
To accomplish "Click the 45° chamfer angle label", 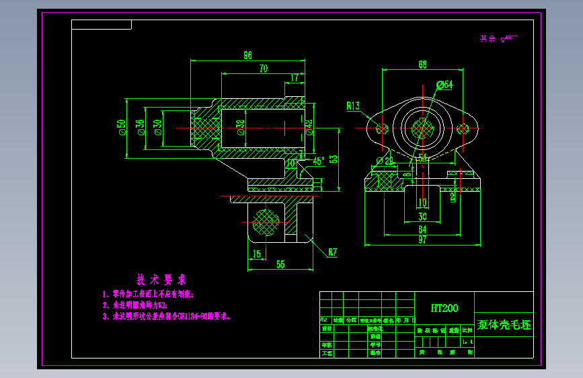I will coord(319,161).
